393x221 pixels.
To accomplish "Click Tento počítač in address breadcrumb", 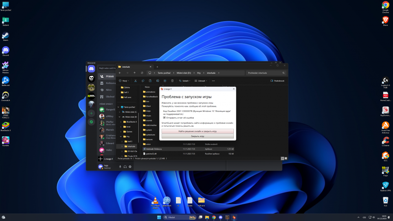I will [164, 73].
